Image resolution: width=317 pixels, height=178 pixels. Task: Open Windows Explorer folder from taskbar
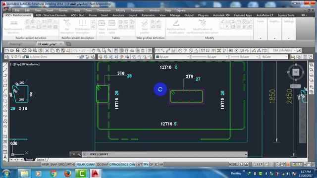point(24,174)
